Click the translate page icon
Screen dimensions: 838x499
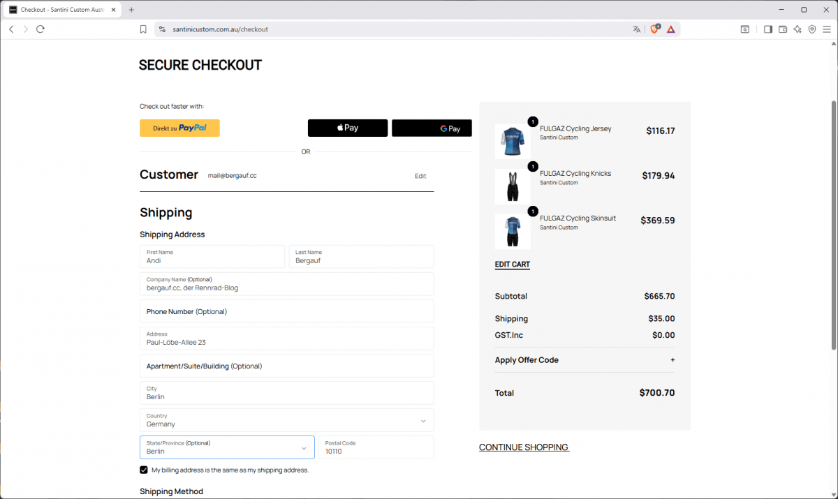pos(636,29)
